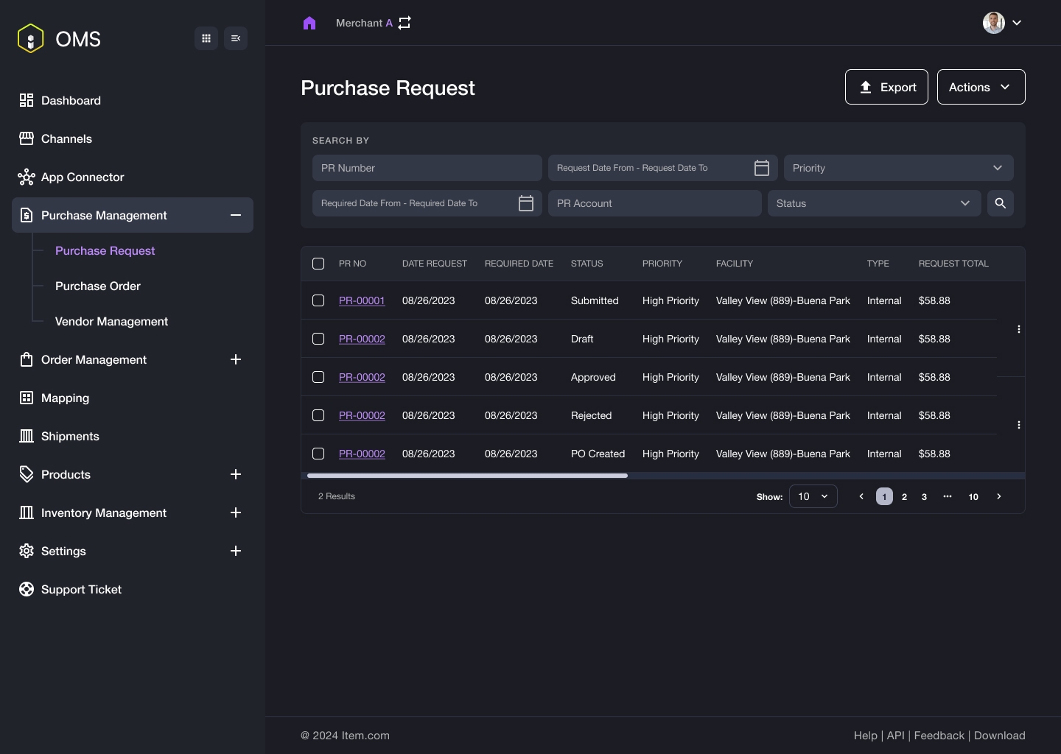Click the Export button
Viewport: 1061px width, 754px height.
pyautogui.click(x=886, y=87)
